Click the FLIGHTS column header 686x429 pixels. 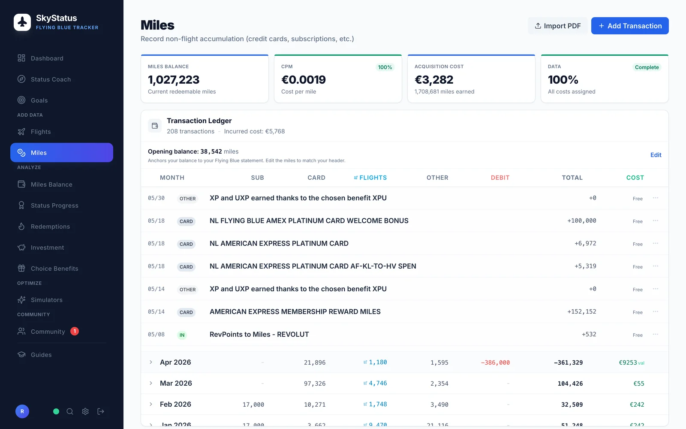pos(370,178)
